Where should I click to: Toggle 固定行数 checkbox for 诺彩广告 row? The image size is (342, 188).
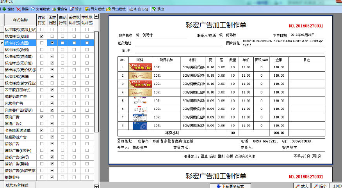pyautogui.click(x=52, y=144)
